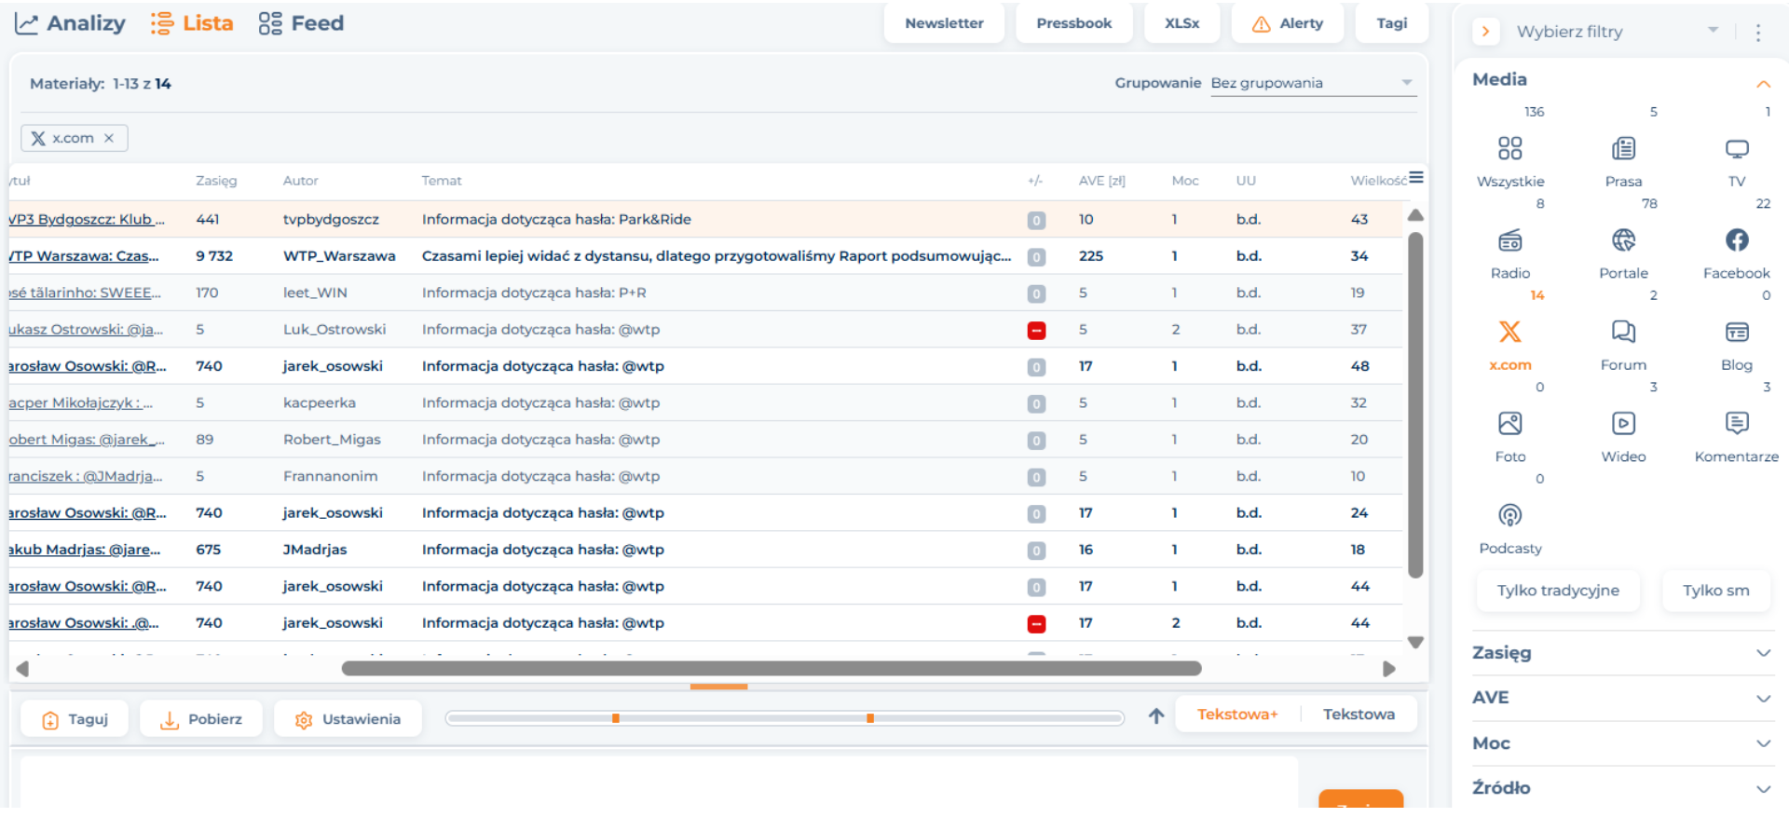
Task: Collapse the filter panel with the orange chevron
Action: pyautogui.click(x=1485, y=32)
